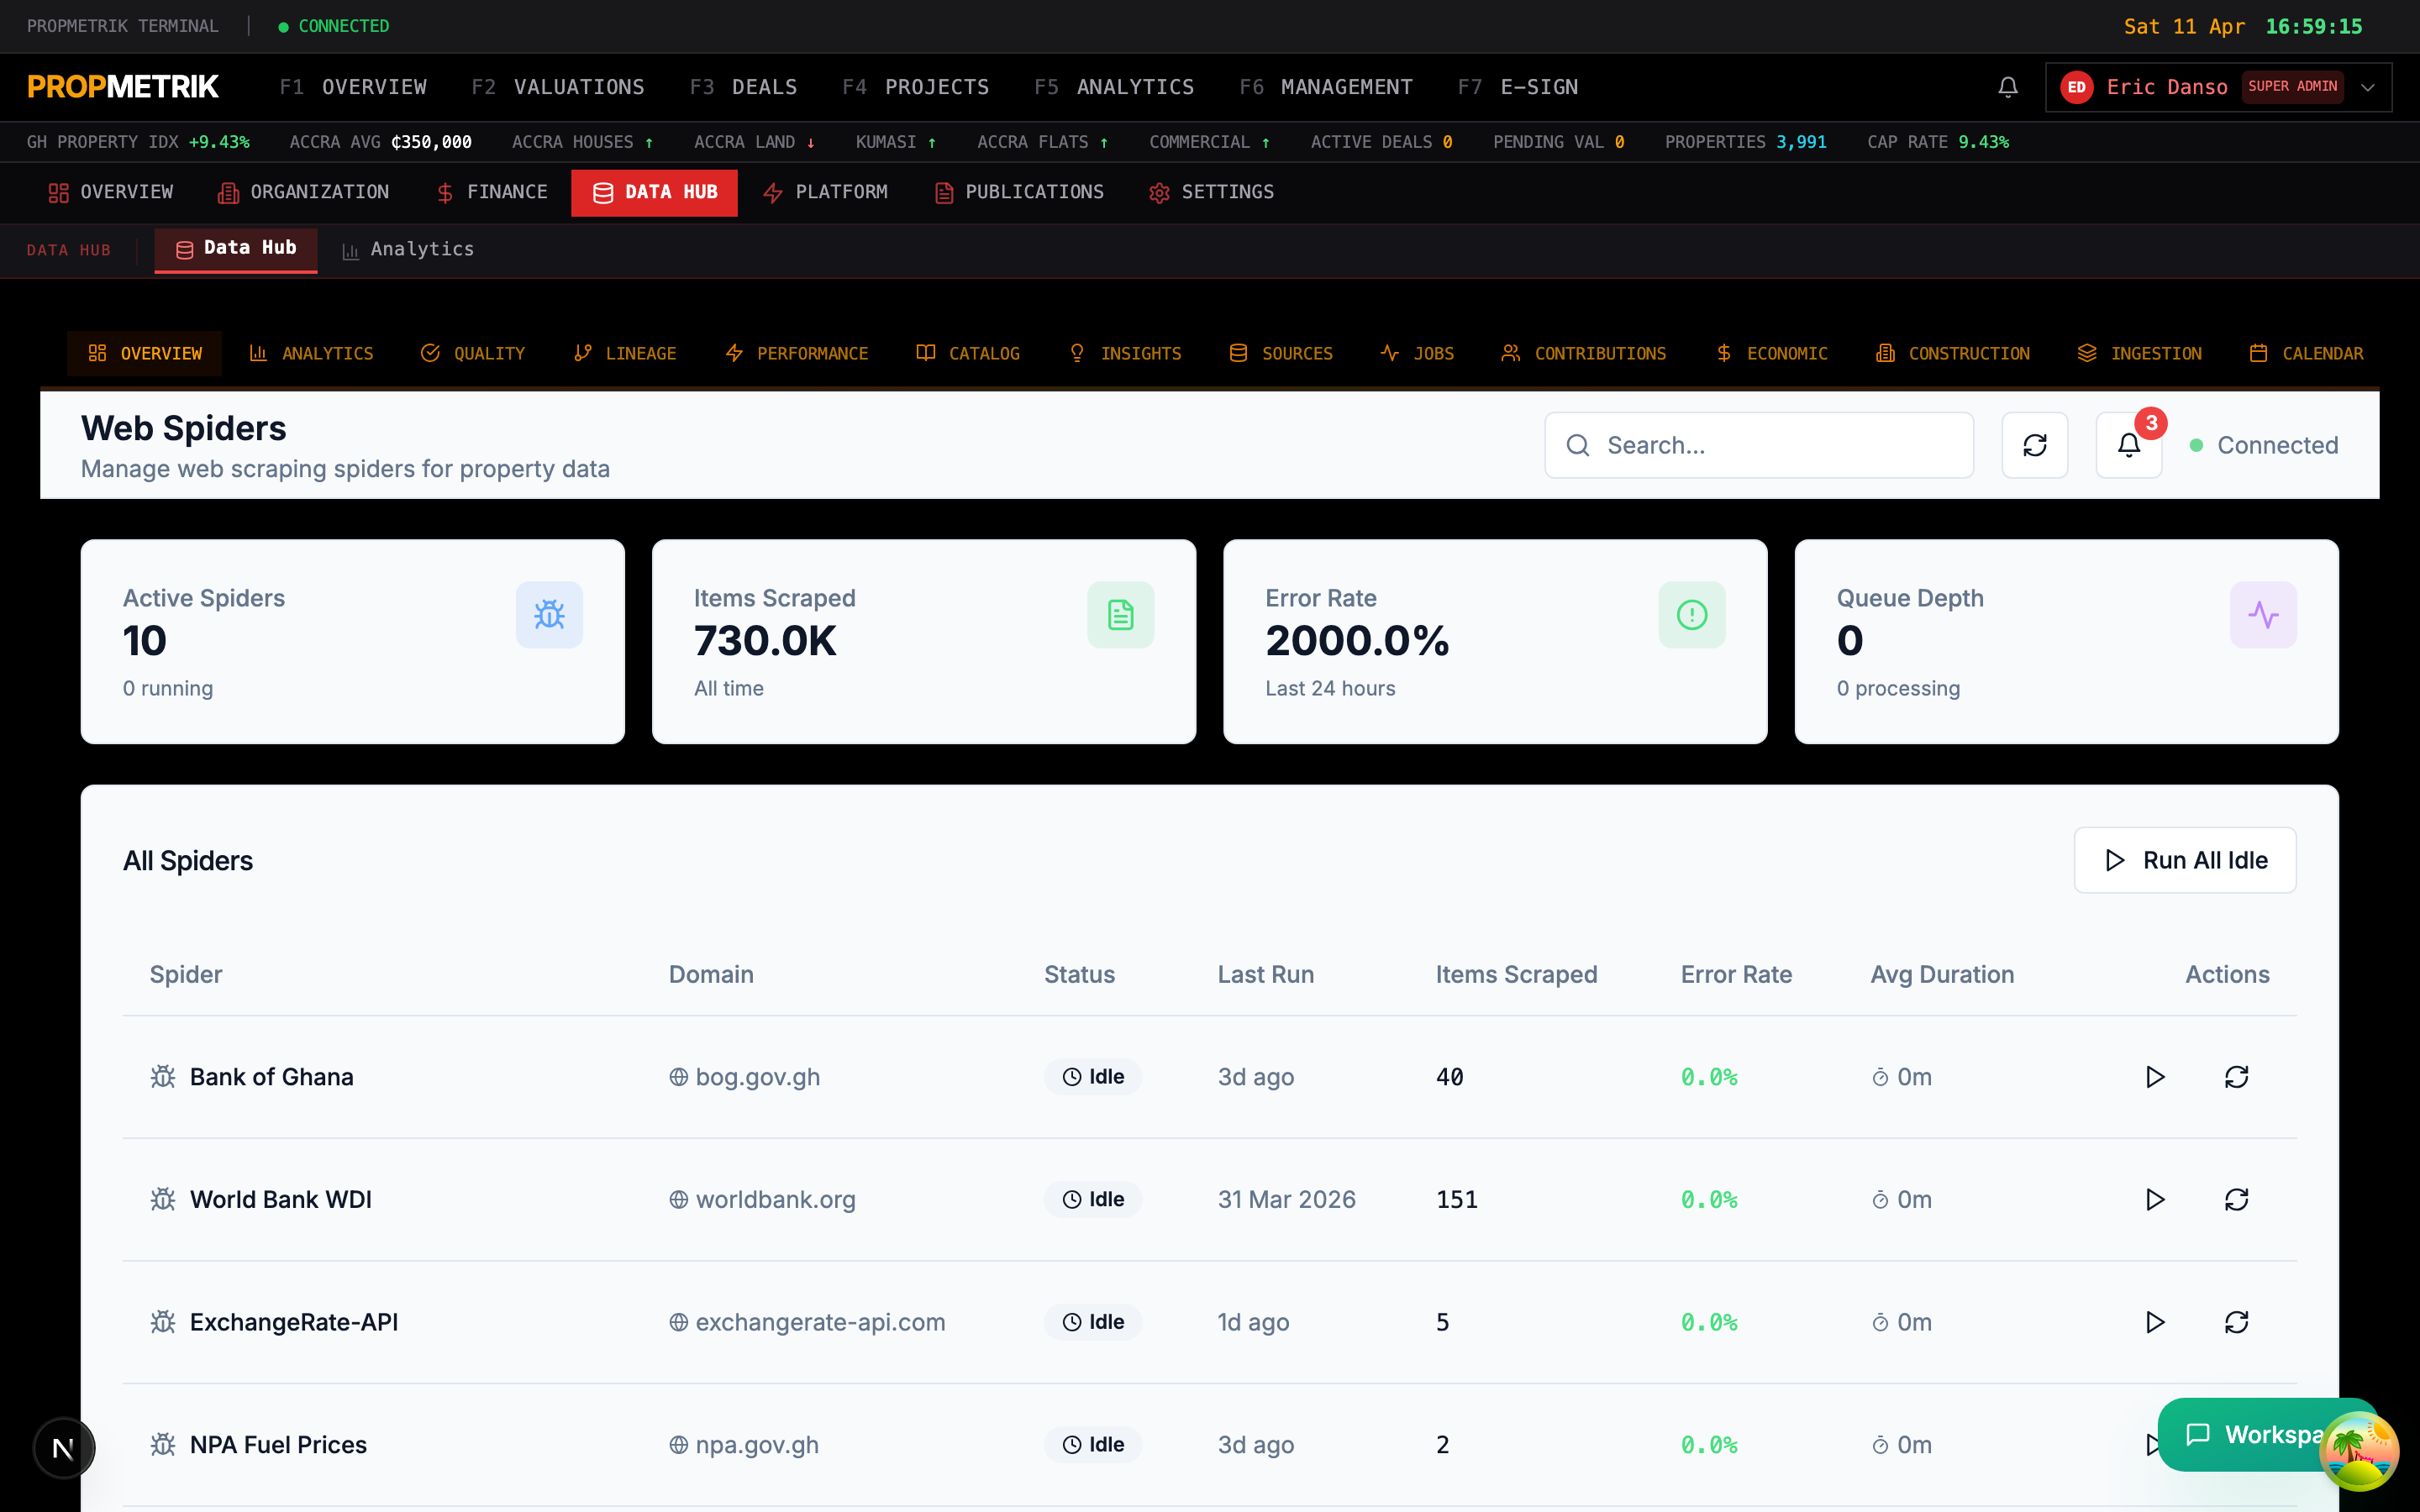Click the Items Scraped document icon

(x=1120, y=614)
